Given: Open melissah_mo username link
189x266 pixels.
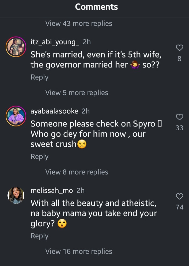Looking at the screenshot, I should [x=52, y=190].
